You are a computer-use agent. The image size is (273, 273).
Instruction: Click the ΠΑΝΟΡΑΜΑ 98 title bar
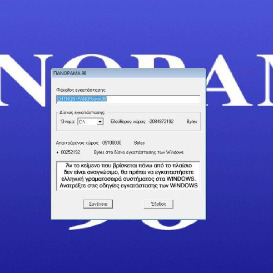pos(128,73)
